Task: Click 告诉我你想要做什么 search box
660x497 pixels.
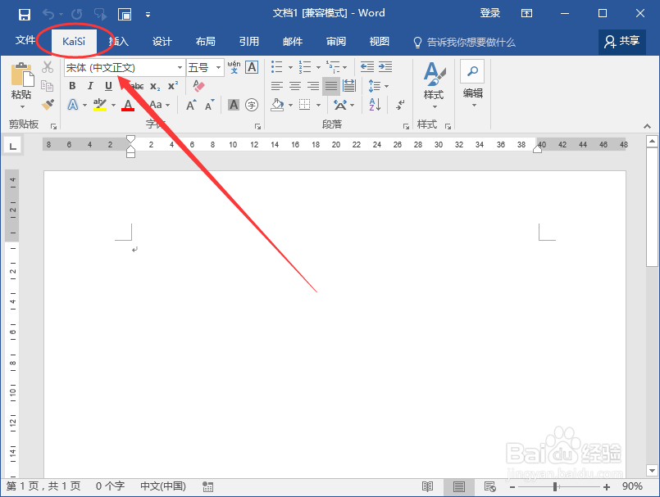Action: click(465, 43)
